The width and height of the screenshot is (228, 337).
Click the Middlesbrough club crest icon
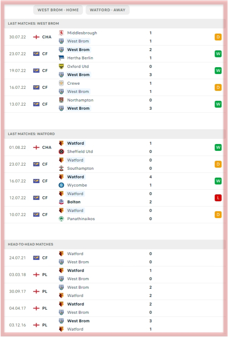61,33
